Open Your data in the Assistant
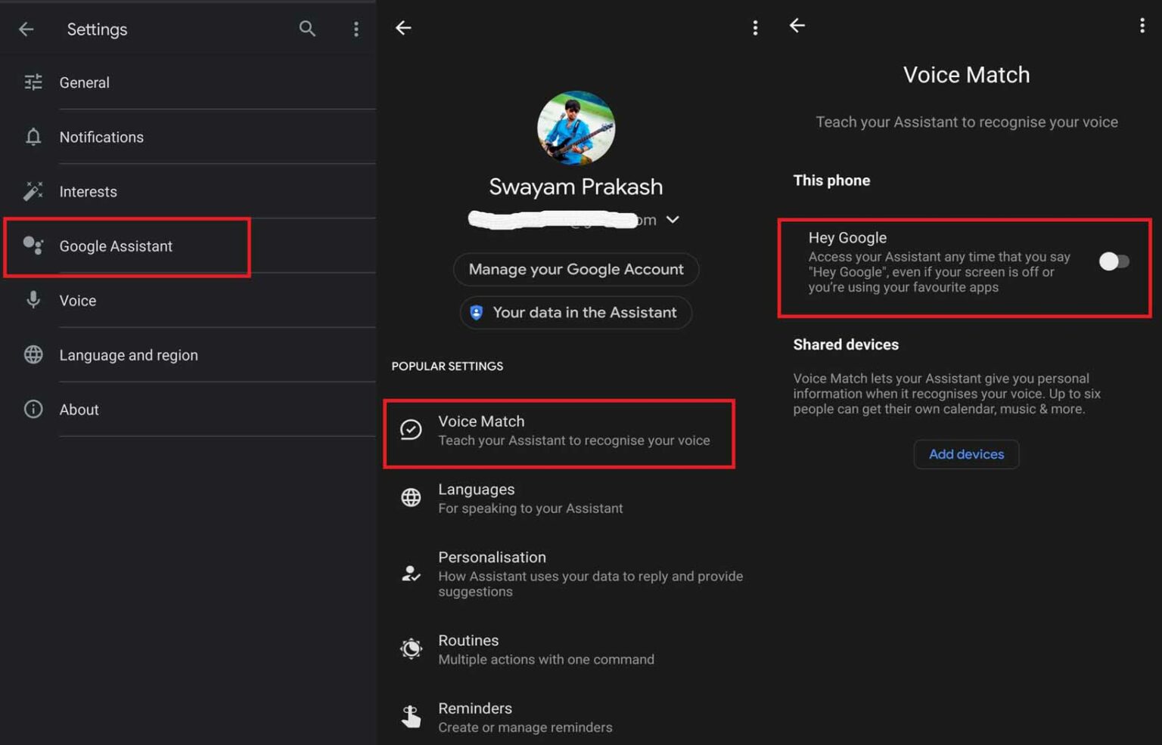This screenshot has width=1162, height=745. [x=576, y=313]
